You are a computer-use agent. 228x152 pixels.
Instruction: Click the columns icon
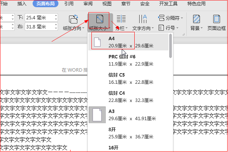tap(121, 19)
